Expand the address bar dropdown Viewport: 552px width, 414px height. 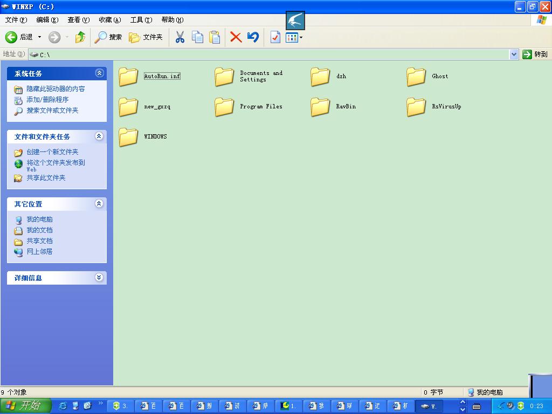pyautogui.click(x=514, y=54)
